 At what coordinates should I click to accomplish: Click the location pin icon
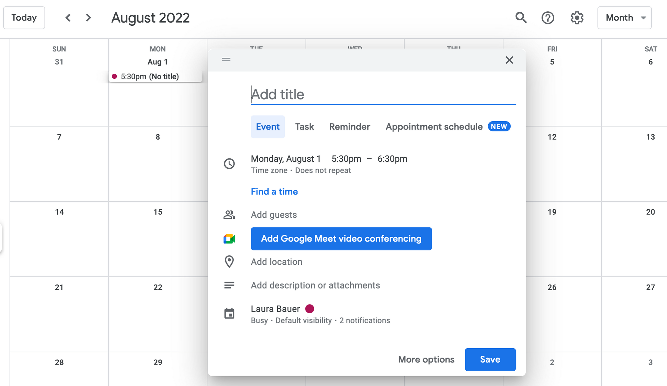coord(228,262)
